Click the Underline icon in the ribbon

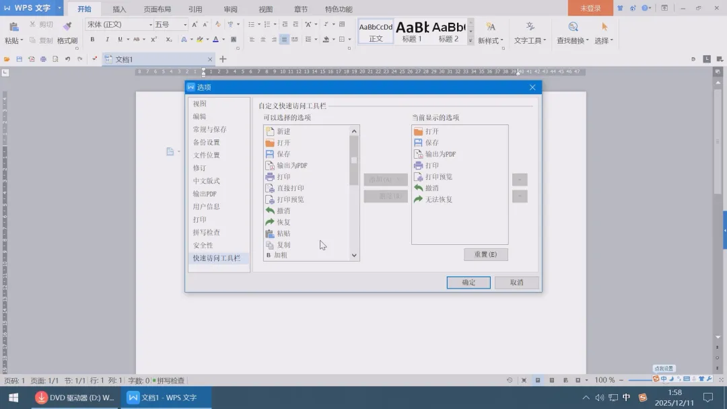click(120, 40)
